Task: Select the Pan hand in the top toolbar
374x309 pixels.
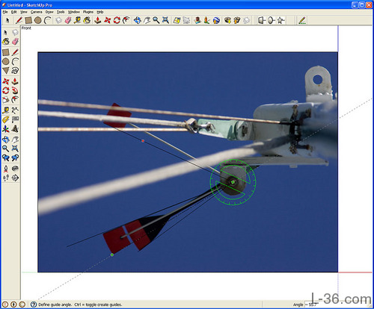Action: tap(147, 20)
